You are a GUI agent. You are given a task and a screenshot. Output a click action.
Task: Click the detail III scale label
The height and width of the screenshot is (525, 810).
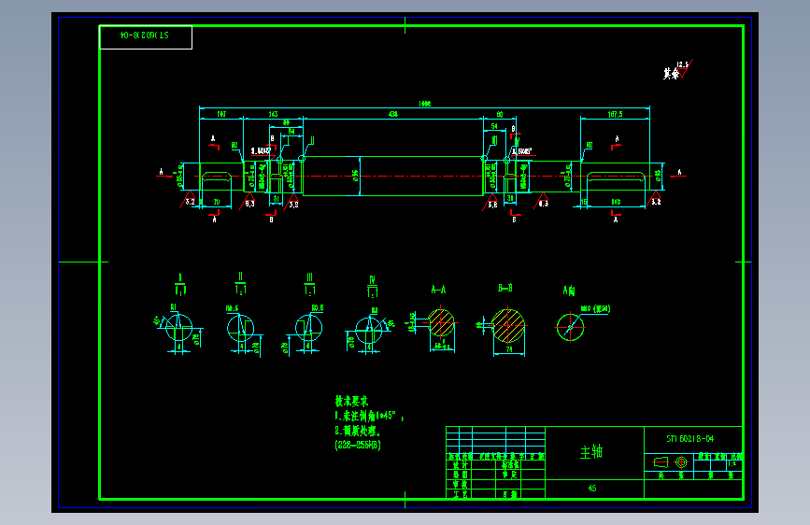309,284
